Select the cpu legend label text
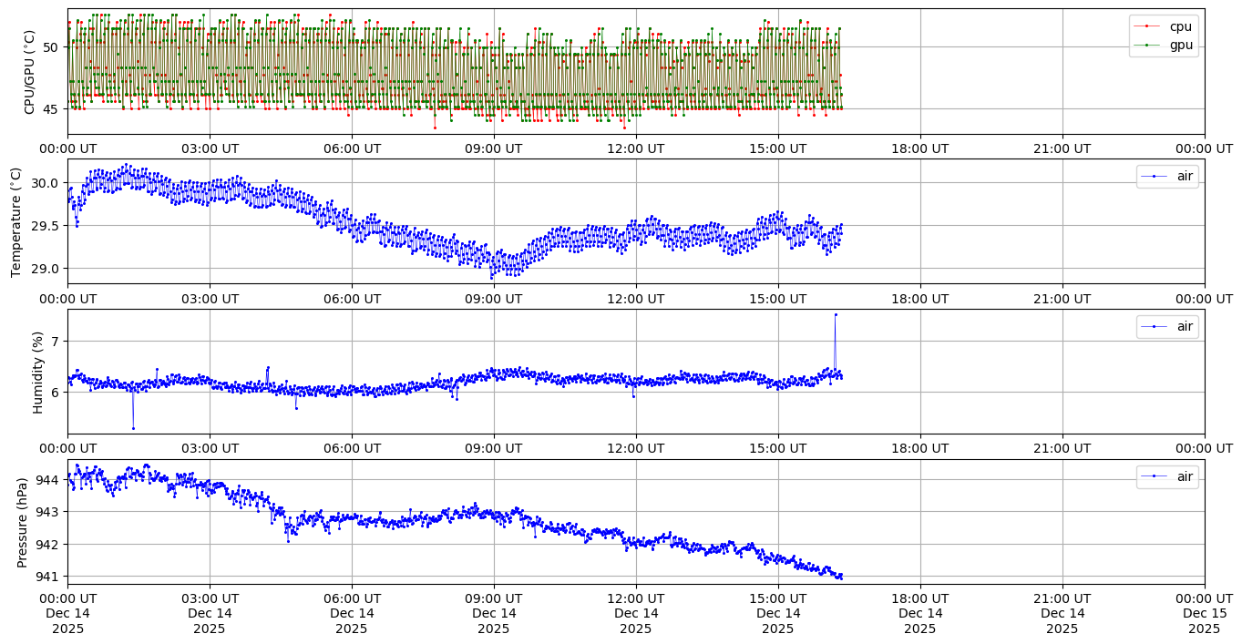Screen dimensions: 1242x644 tap(1181, 26)
